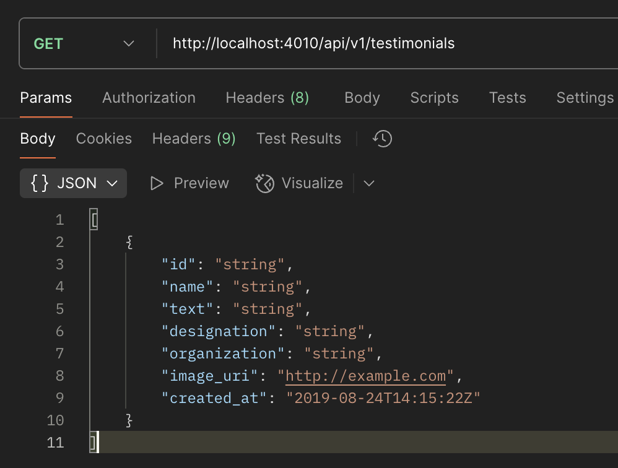The width and height of the screenshot is (618, 468).
Task: Open the response history clock icon
Action: coord(382,139)
